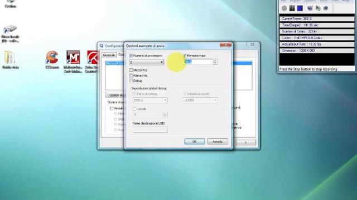
Task: Click the Time Elapsed status line
Action: [317, 25]
